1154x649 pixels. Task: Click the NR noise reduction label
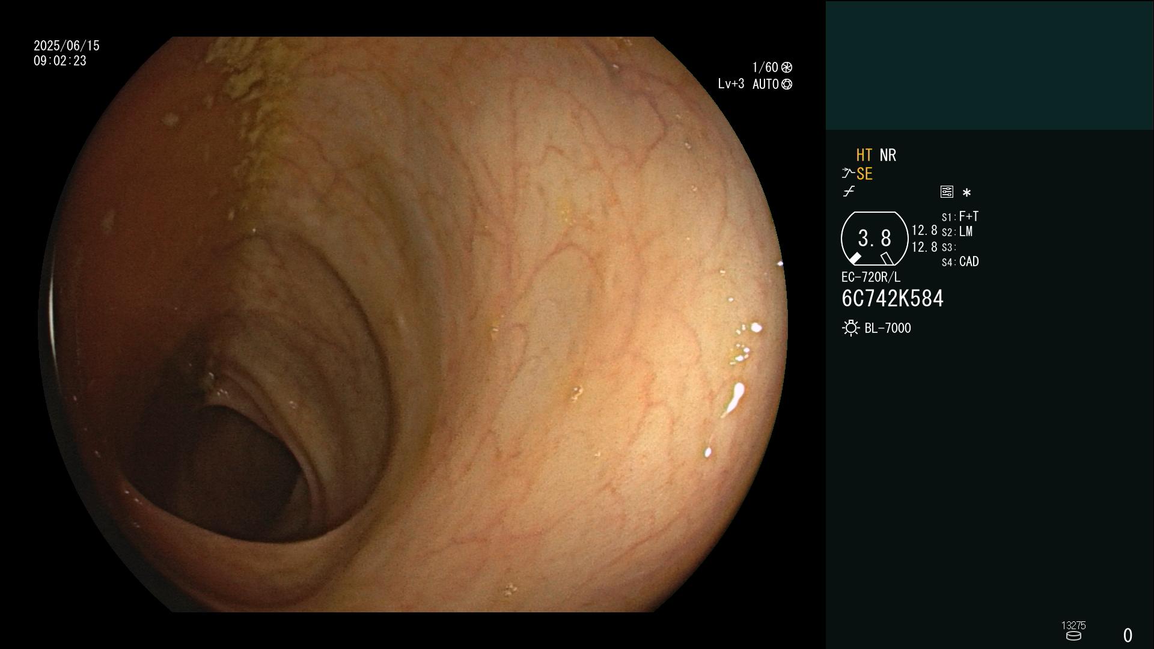point(888,155)
